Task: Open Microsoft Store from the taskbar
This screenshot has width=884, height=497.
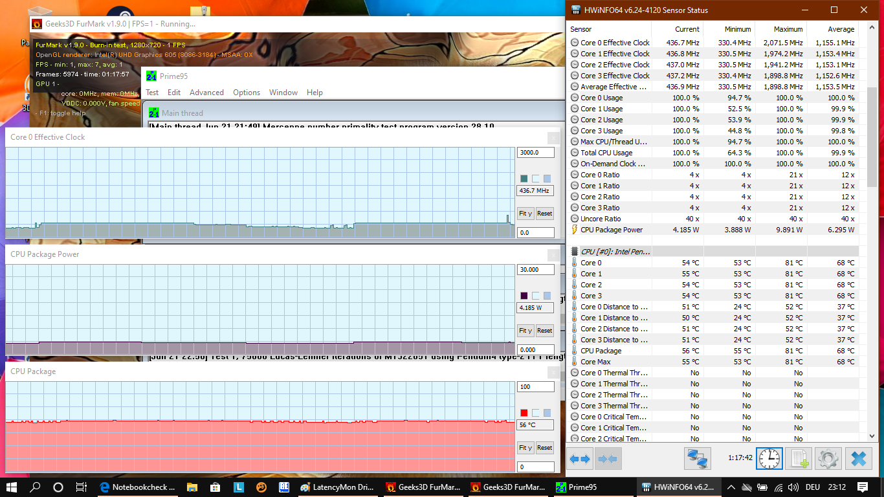Action: pyautogui.click(x=215, y=487)
